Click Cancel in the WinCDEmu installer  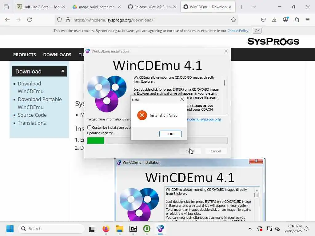pos(216,151)
